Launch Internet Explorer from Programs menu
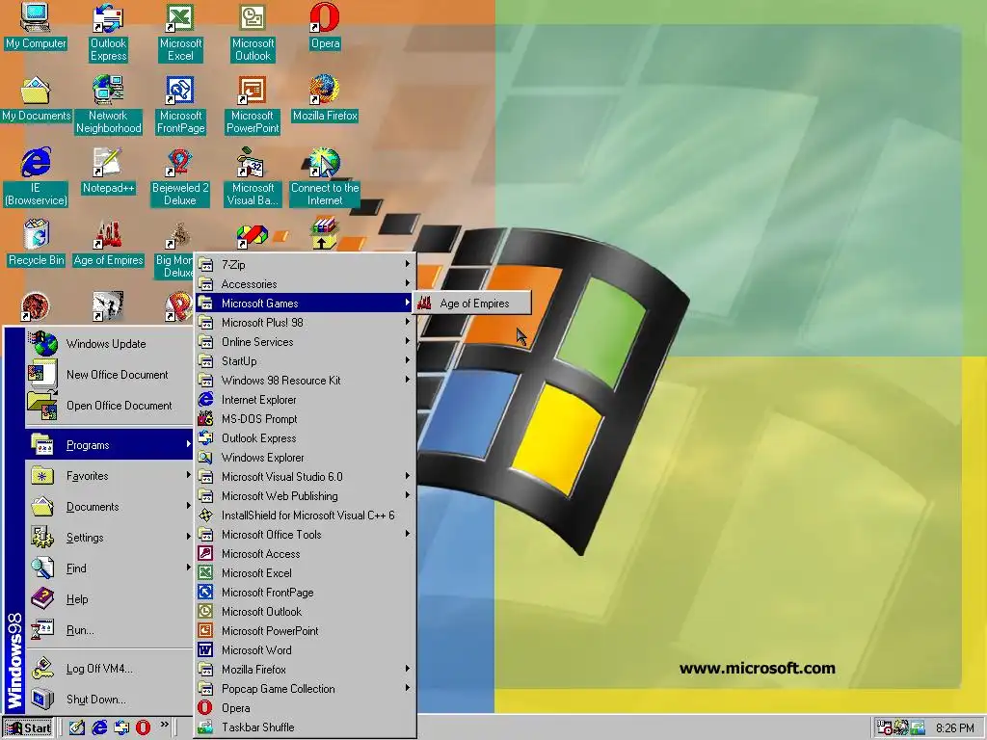 point(306,400)
